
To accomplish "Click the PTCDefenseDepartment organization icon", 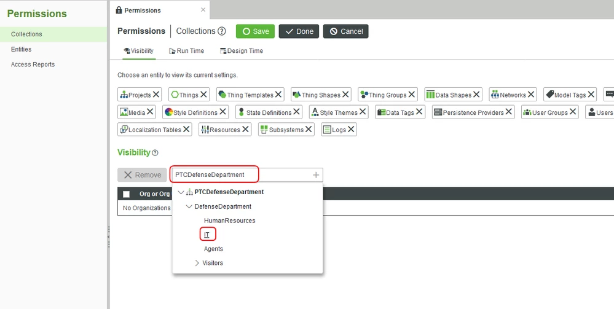I will (189, 192).
